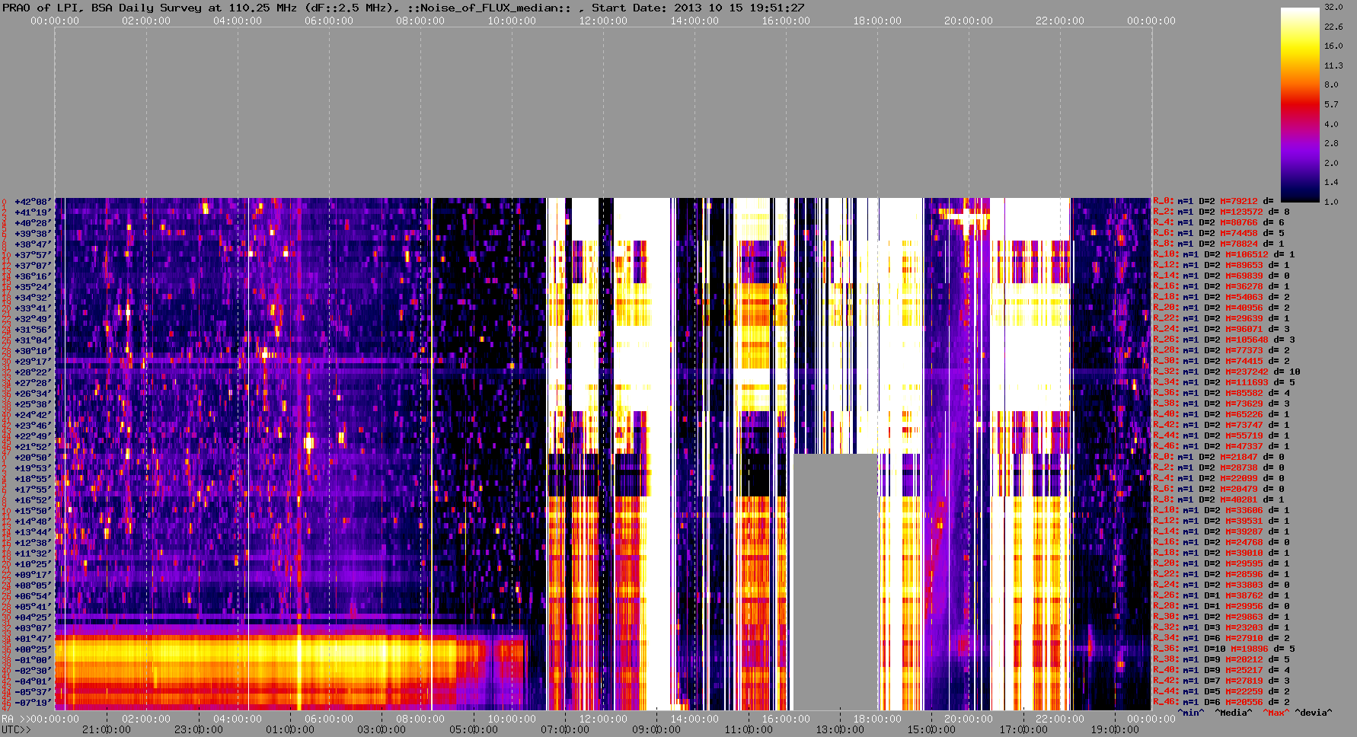Click the 22.6 color scale value
This screenshot has width=1357, height=737.
tap(1333, 27)
